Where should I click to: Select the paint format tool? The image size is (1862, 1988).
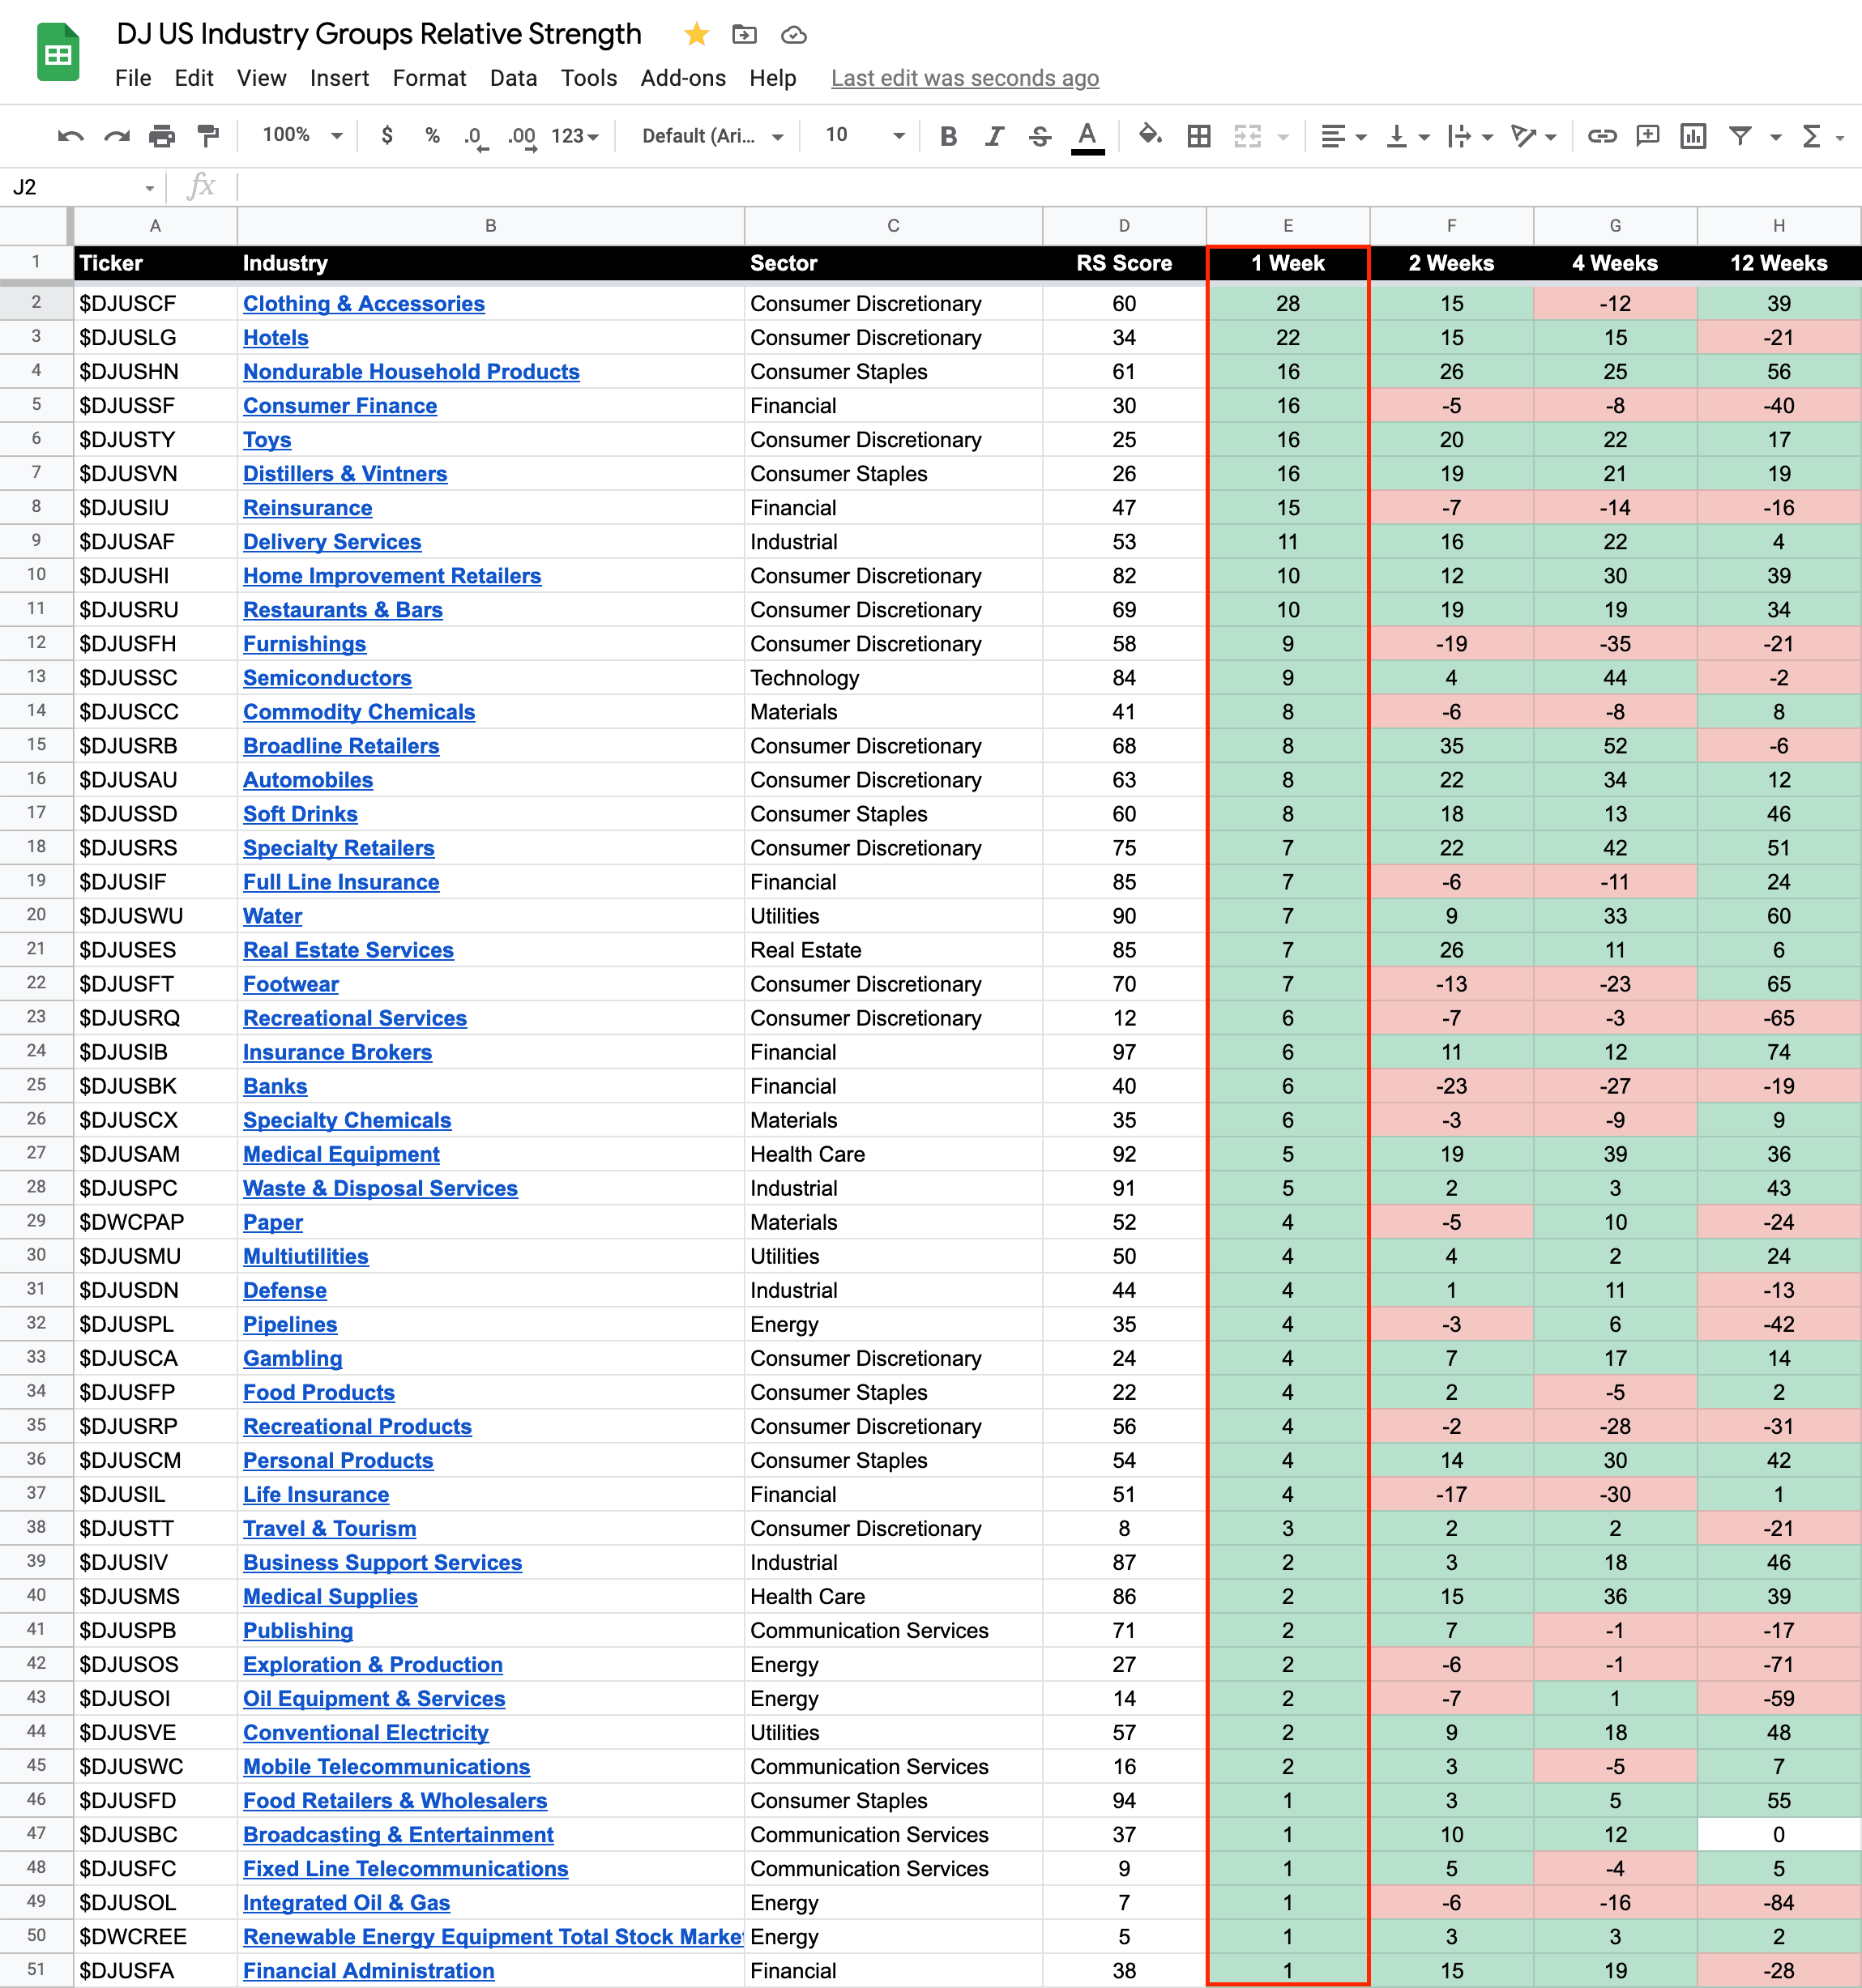(208, 136)
